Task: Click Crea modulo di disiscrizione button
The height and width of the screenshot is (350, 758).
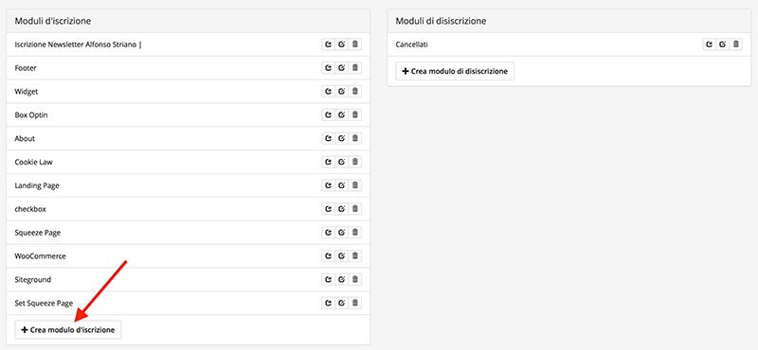Action: tap(455, 71)
